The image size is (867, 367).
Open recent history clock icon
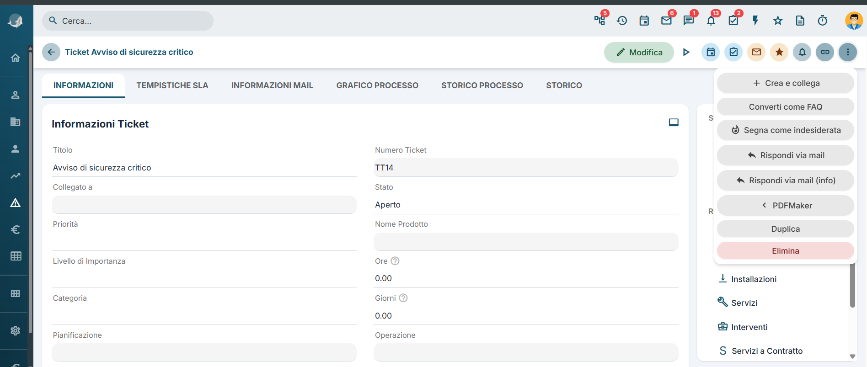pyautogui.click(x=622, y=21)
